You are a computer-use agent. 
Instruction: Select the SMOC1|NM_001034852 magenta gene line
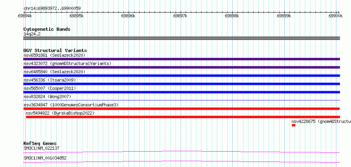tap(181, 161)
